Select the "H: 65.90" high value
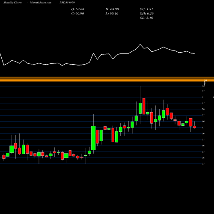The height and width of the screenshot is (214, 214). click(112, 9)
